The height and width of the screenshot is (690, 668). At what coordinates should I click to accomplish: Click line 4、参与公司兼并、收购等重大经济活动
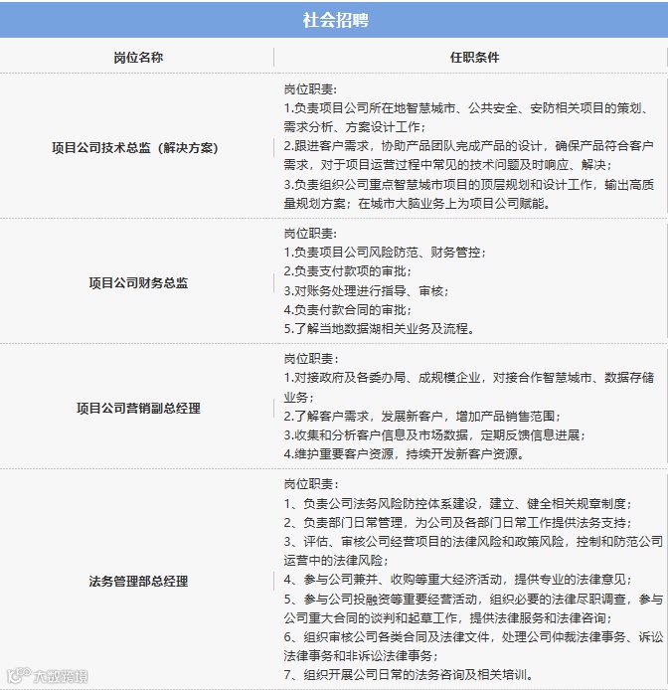pos(457,579)
